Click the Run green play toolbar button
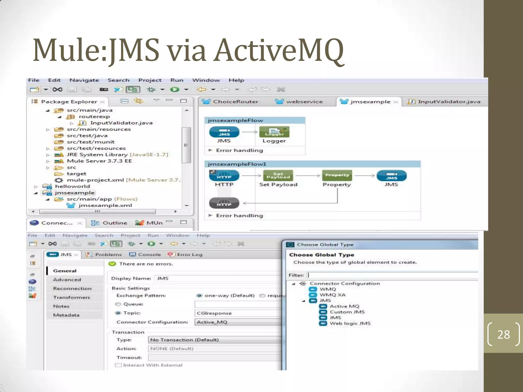Screen dimensions: 523x392 [x=175, y=89]
